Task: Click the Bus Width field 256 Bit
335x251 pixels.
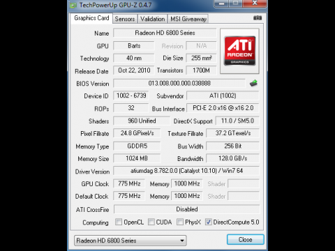Action: pyautogui.click(x=232, y=146)
